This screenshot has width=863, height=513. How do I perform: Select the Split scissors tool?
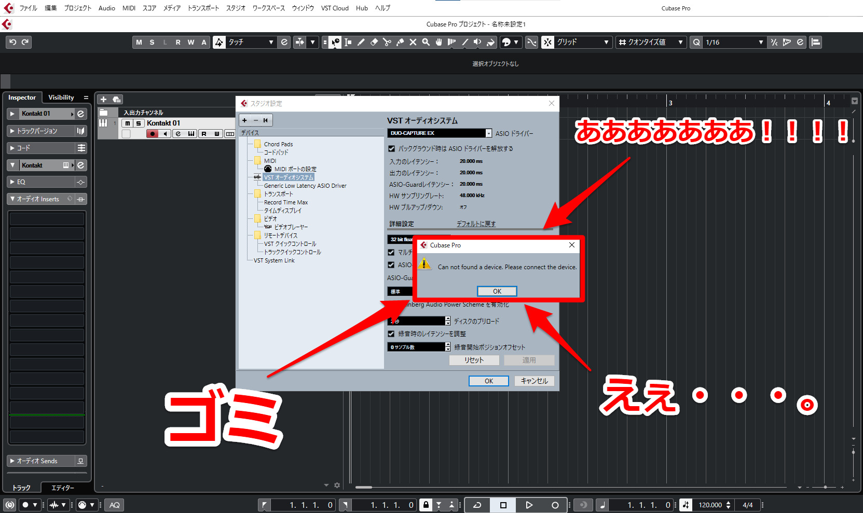(x=387, y=42)
